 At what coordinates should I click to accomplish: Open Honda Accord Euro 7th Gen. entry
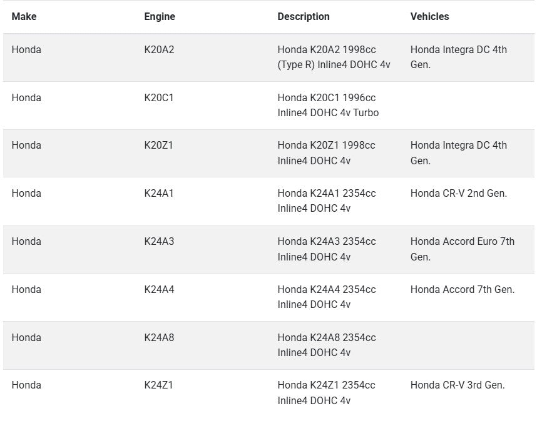pyautogui.click(x=462, y=249)
